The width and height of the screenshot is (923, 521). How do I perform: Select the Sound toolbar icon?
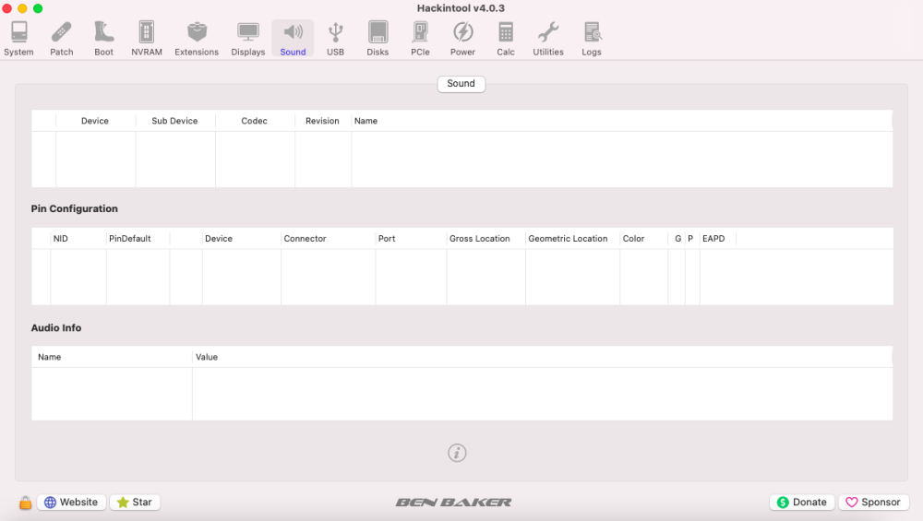pos(293,39)
